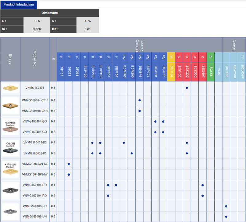Click the dot for VNMG160404 under ECK200

coord(187,88)
